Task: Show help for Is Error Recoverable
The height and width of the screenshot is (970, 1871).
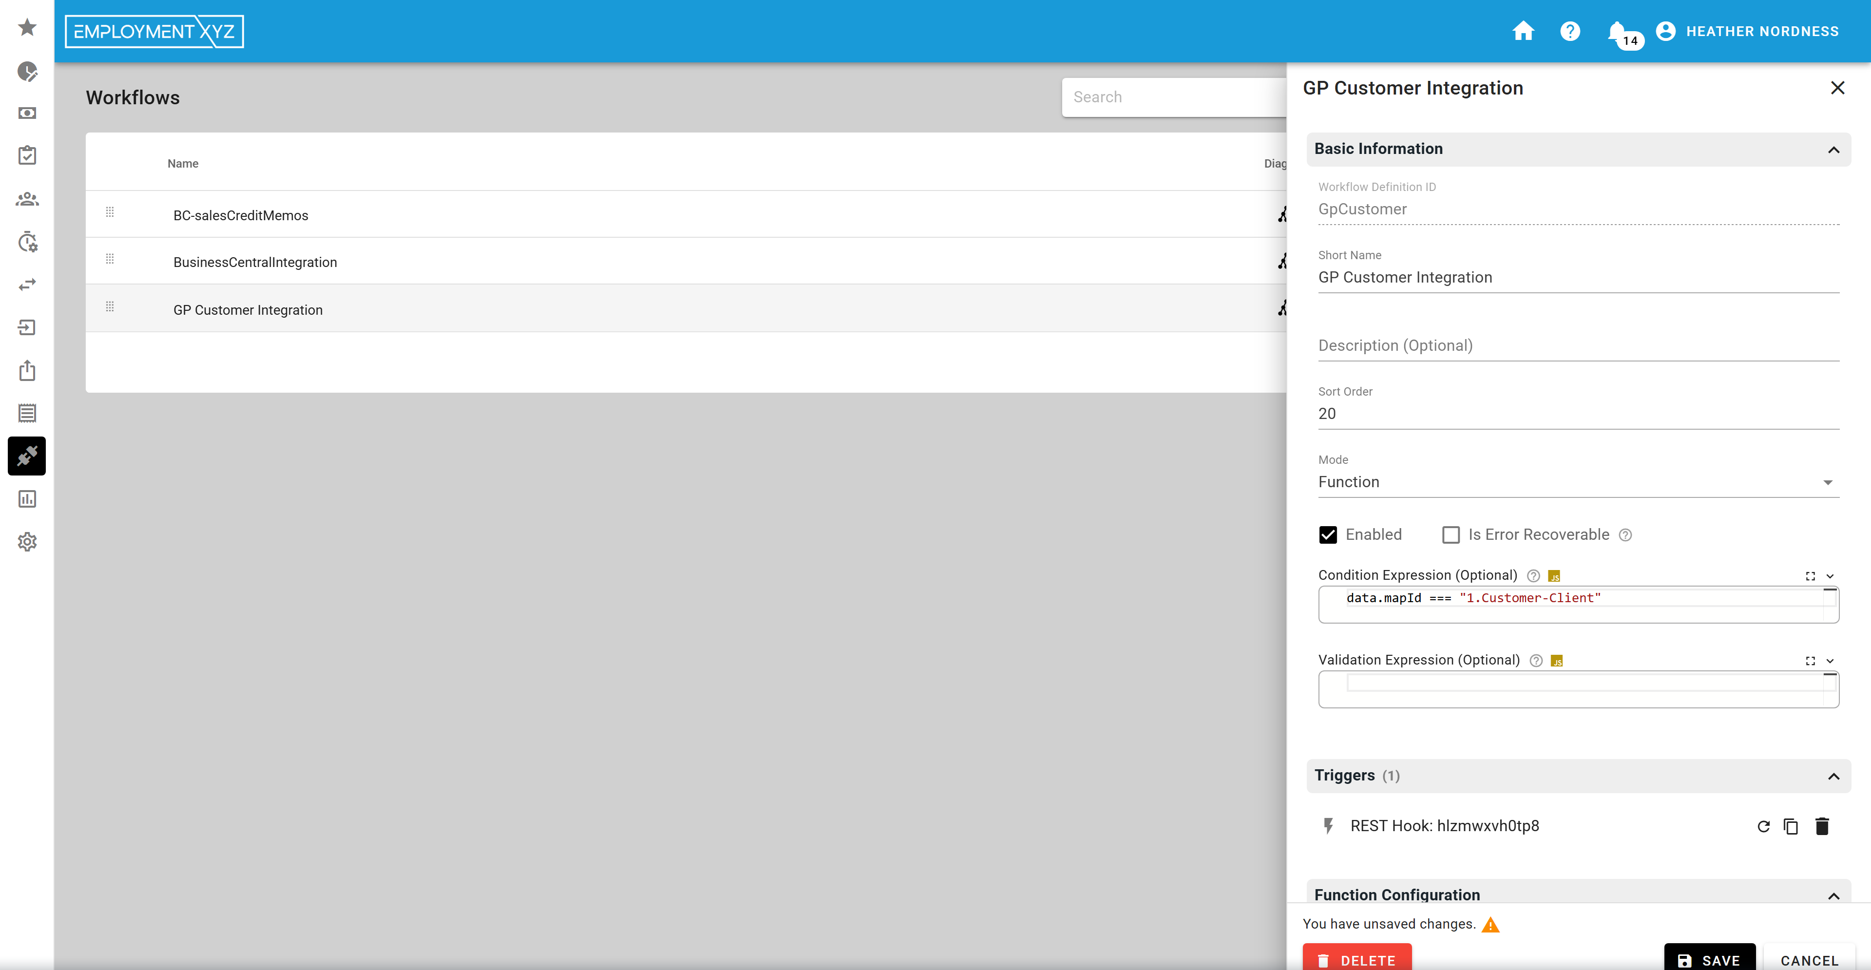Action: point(1625,535)
